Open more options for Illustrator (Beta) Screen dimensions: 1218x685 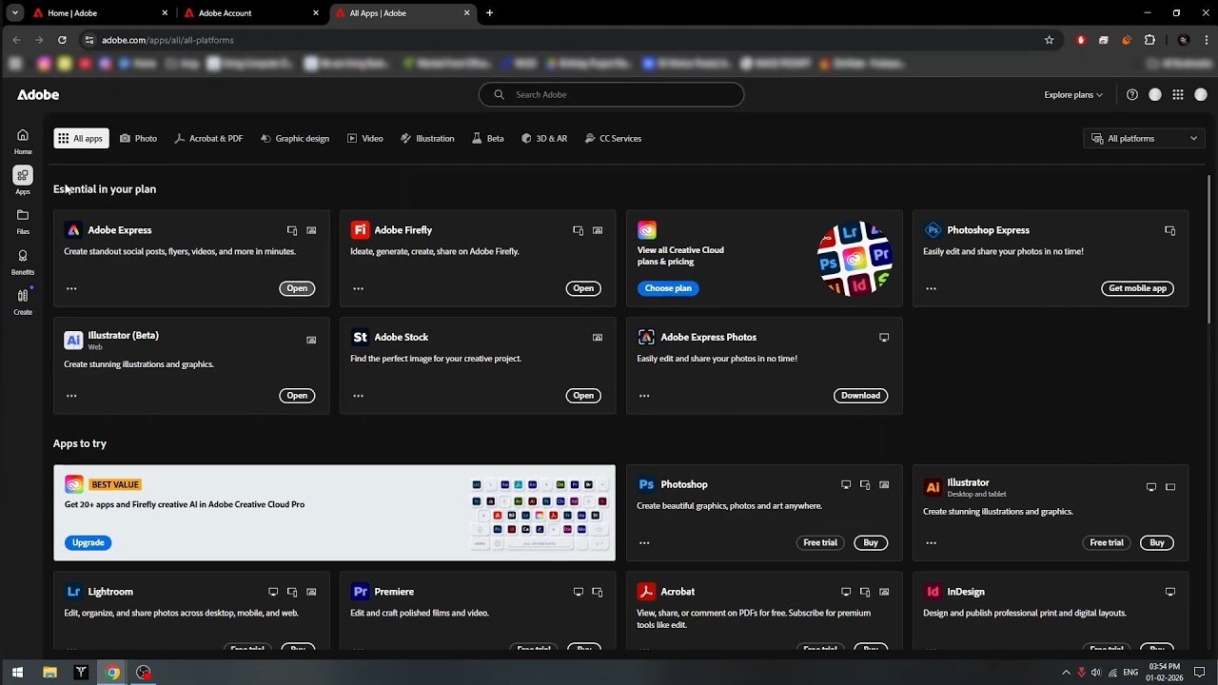71,396
